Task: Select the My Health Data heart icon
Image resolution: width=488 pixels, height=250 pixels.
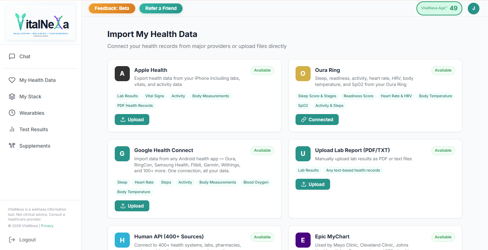Action: click(12, 80)
